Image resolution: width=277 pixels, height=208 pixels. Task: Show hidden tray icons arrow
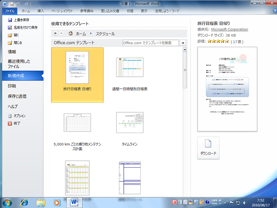point(225,203)
